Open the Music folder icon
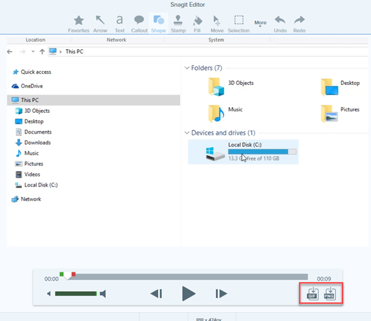Screen dimensions: 371x321 click(x=216, y=113)
